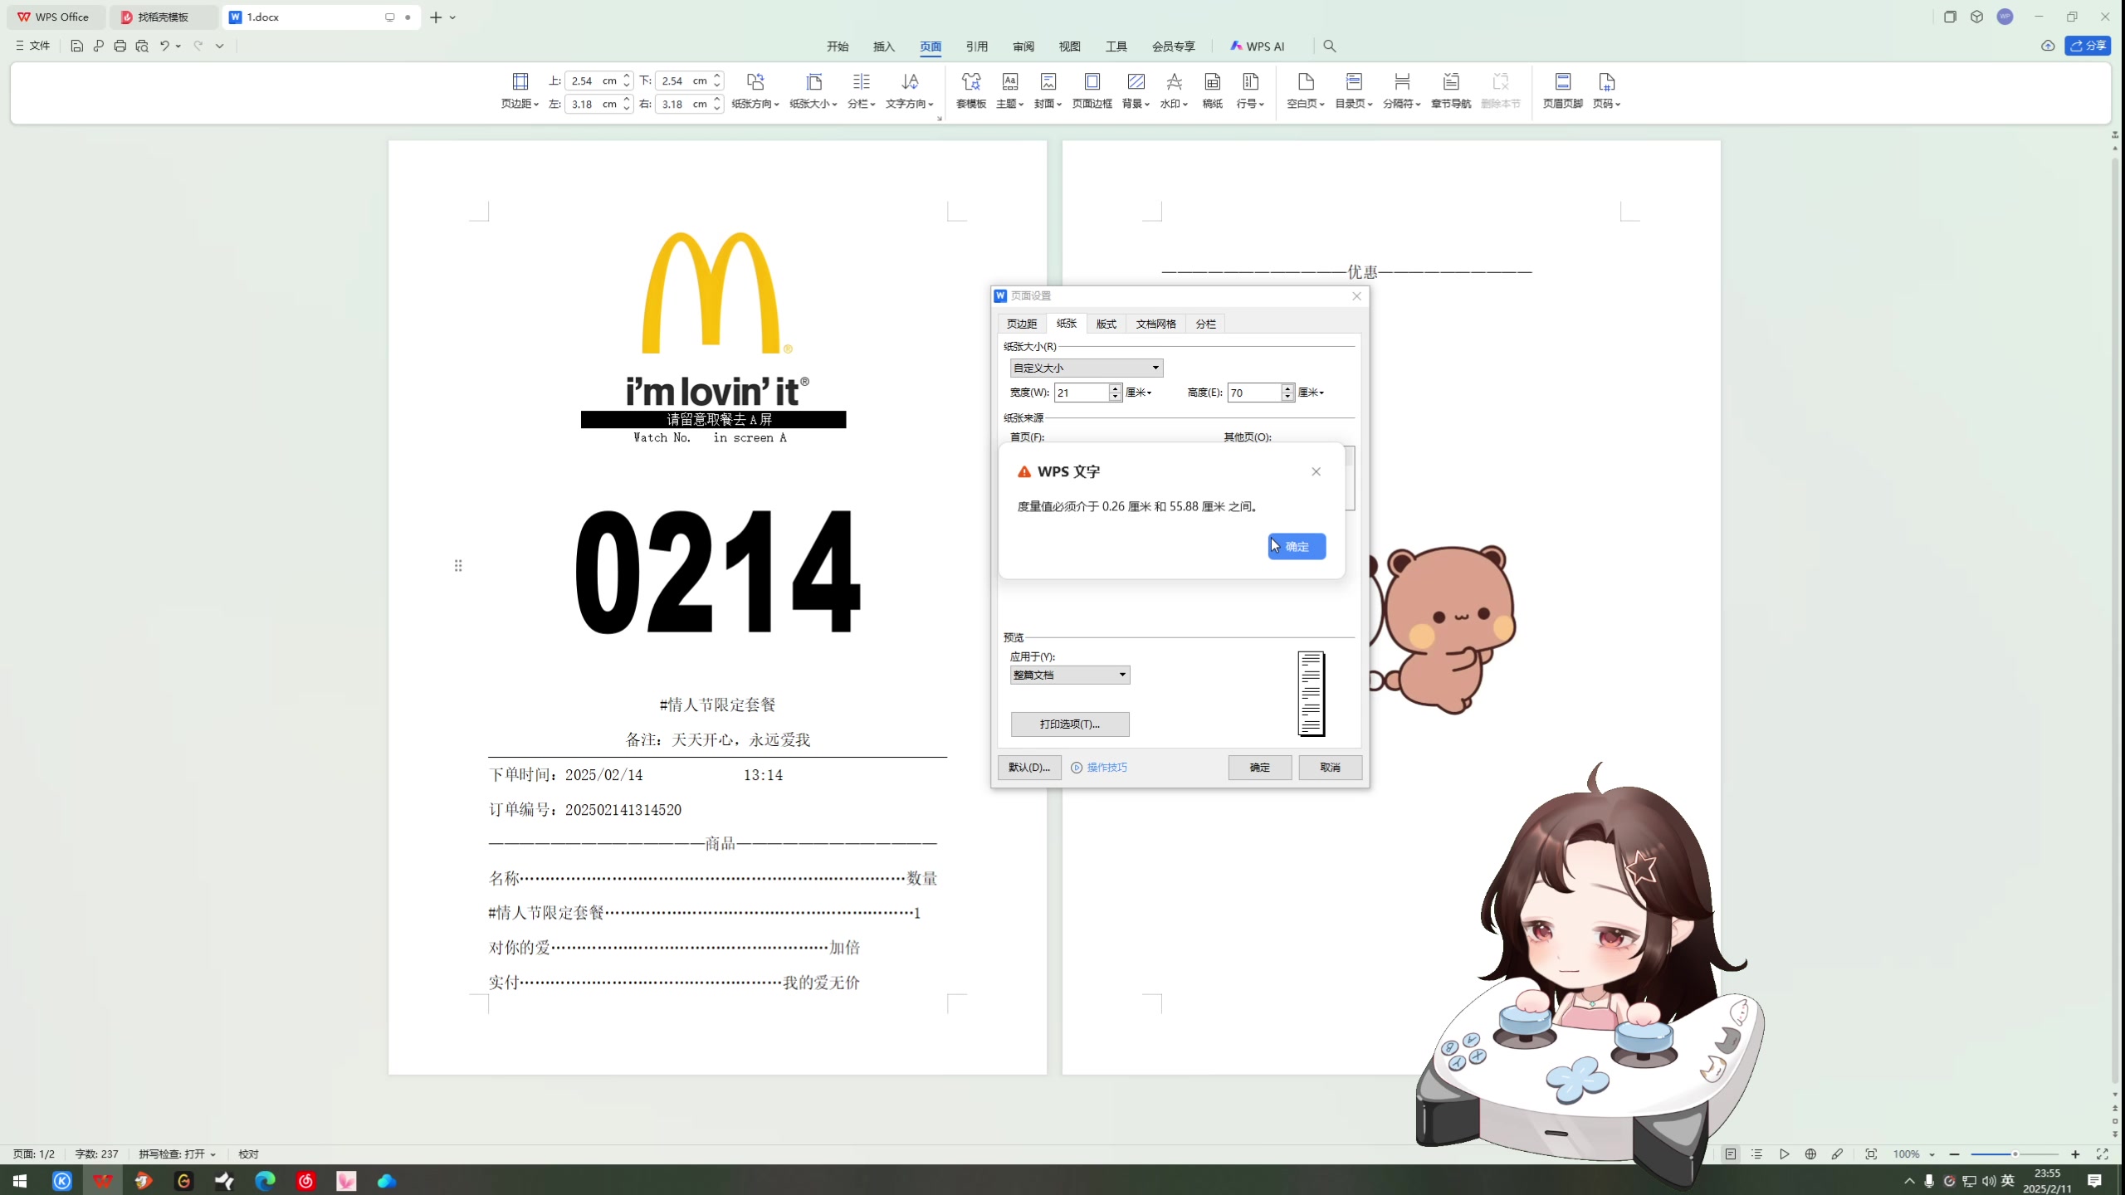The height and width of the screenshot is (1195, 2125).
Task: Open the WPS AI tab
Action: coord(1258,46)
